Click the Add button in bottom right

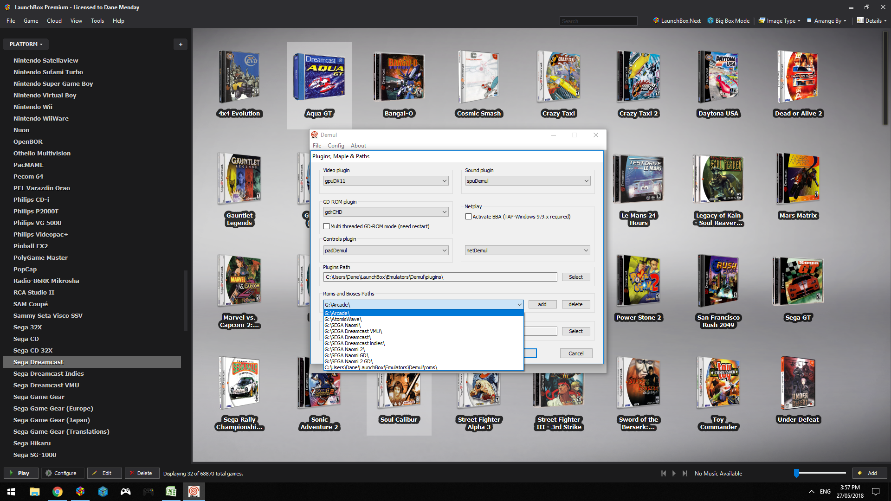(x=869, y=473)
